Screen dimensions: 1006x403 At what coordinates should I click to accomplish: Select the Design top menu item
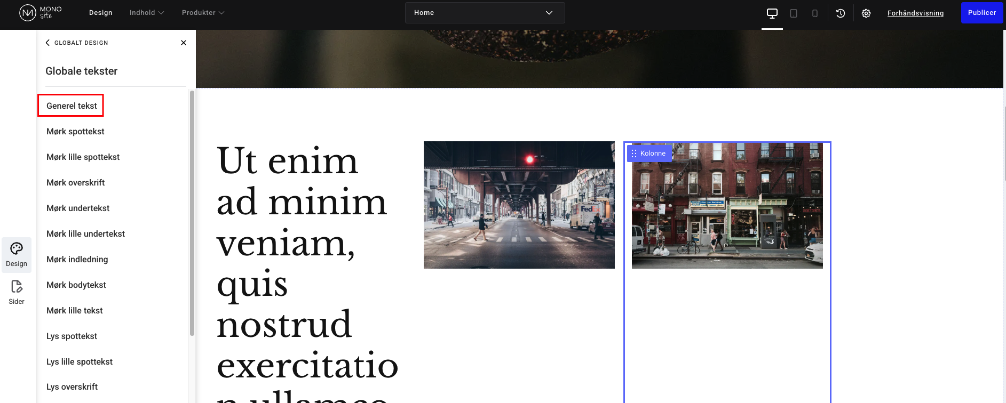(x=100, y=13)
